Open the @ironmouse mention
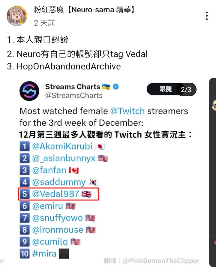The height and width of the screenshot is (272, 216). [58, 230]
